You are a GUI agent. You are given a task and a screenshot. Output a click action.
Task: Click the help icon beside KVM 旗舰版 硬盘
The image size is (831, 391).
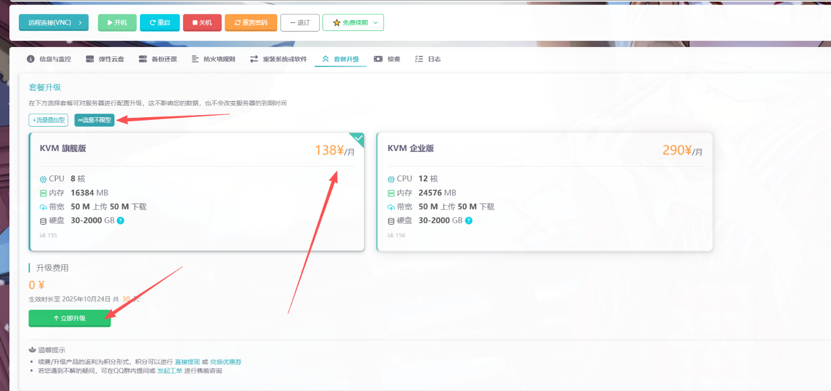(x=121, y=221)
